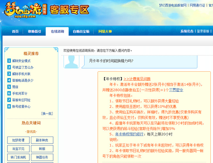
Task: Open the >>计费常见问题 link
Action: [x=137, y=79]
